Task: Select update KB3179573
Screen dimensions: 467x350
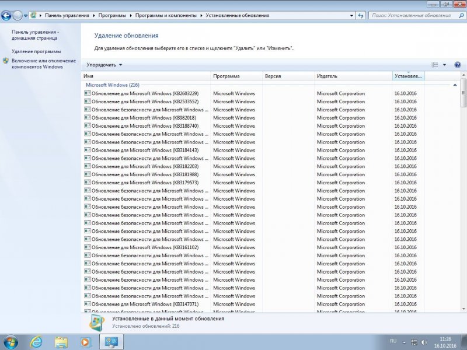Action: click(145, 183)
